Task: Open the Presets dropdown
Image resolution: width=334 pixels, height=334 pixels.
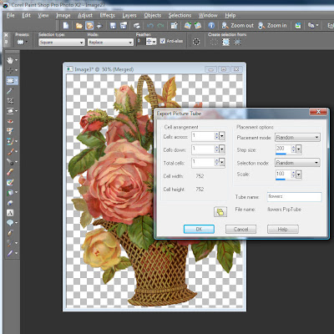Action: point(23,42)
